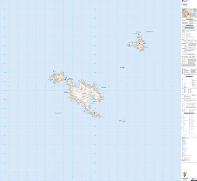This screenshot has height=181, width=197.
Task: Open the sample map thumbnail in the legend
Action: (x=189, y=13)
